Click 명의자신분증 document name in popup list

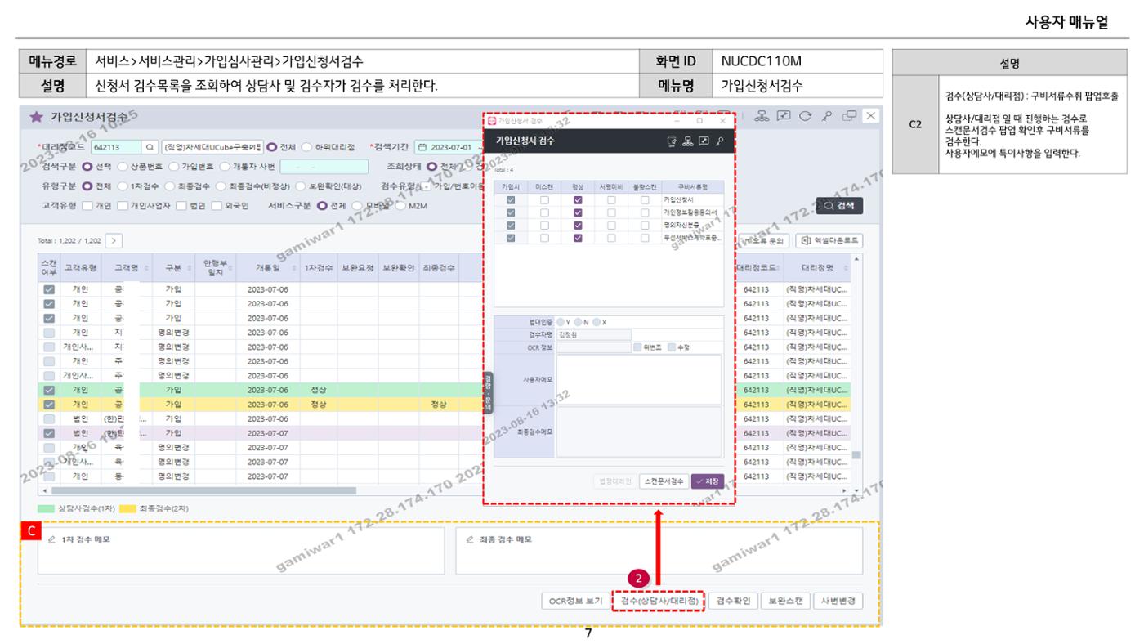(680, 226)
